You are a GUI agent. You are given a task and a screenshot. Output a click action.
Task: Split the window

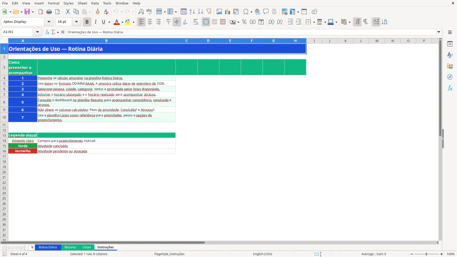(304, 12)
